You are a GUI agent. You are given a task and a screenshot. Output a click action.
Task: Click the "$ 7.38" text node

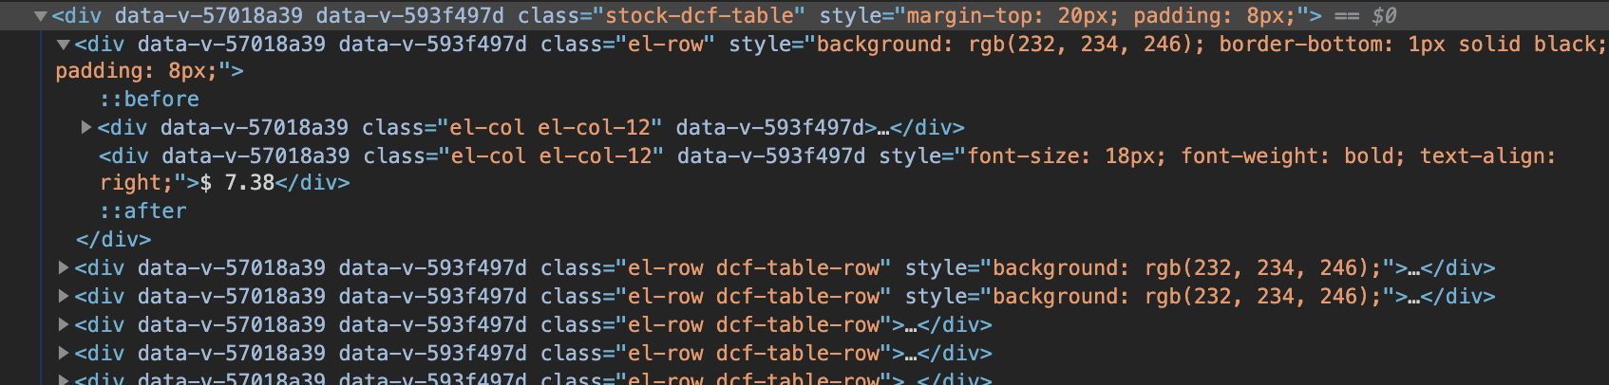tap(237, 183)
